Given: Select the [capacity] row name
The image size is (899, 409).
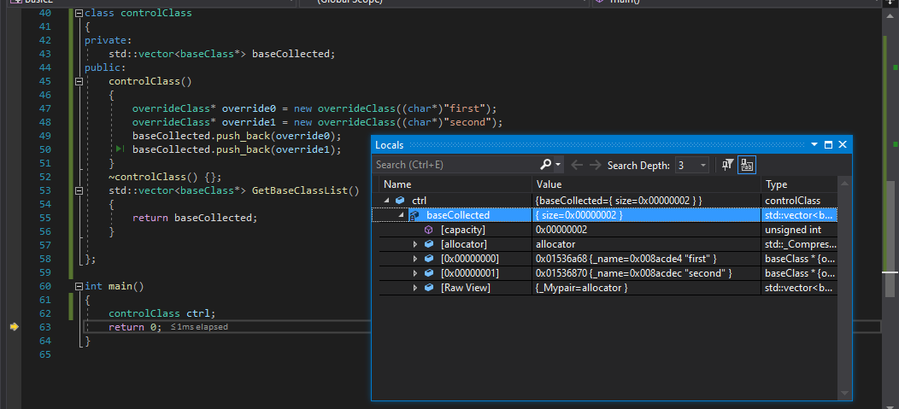Looking at the screenshot, I should click(x=463, y=230).
